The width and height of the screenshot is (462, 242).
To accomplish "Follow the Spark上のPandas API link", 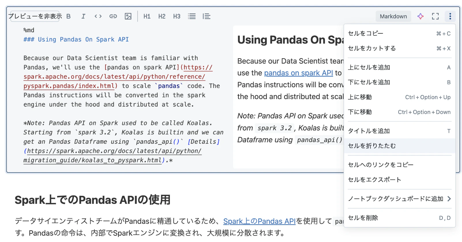I will [x=259, y=221].
